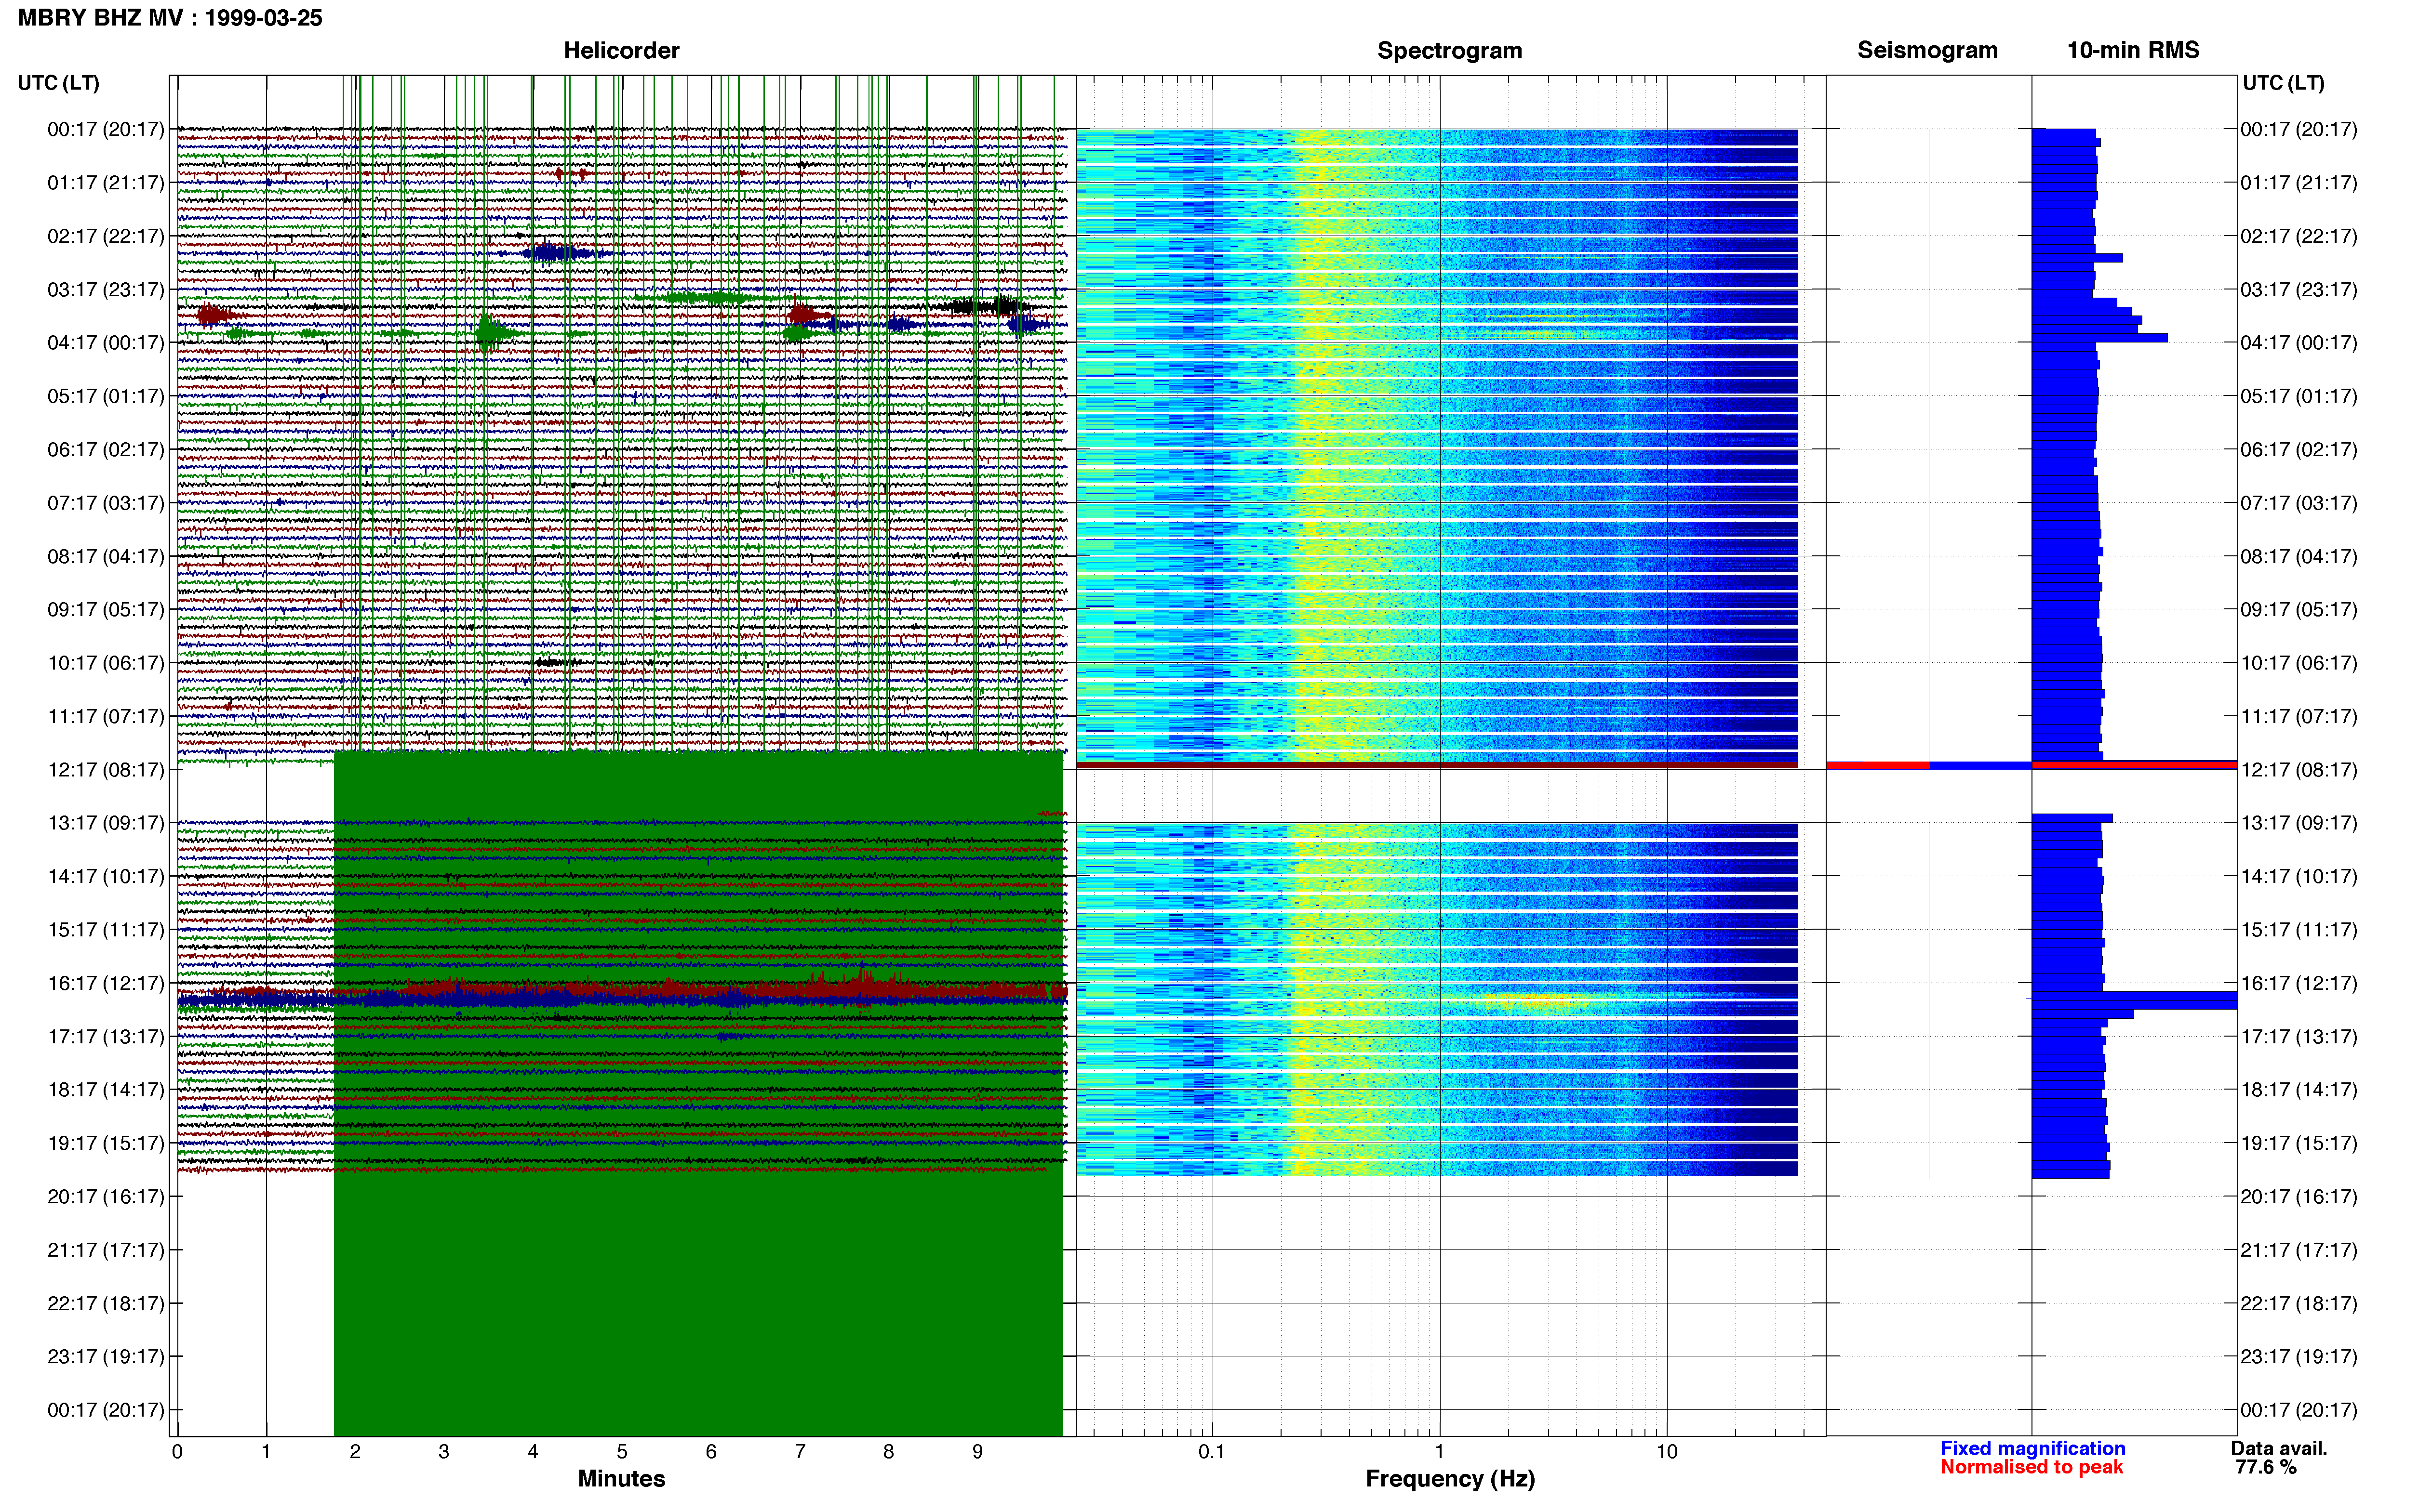Click right time label '13:17 (09:17)'

click(2299, 823)
